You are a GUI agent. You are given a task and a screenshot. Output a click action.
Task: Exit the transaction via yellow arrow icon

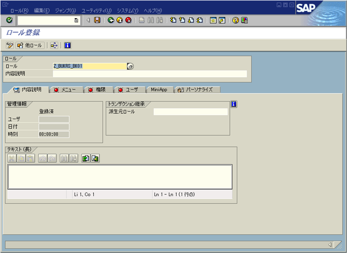click(x=120, y=20)
